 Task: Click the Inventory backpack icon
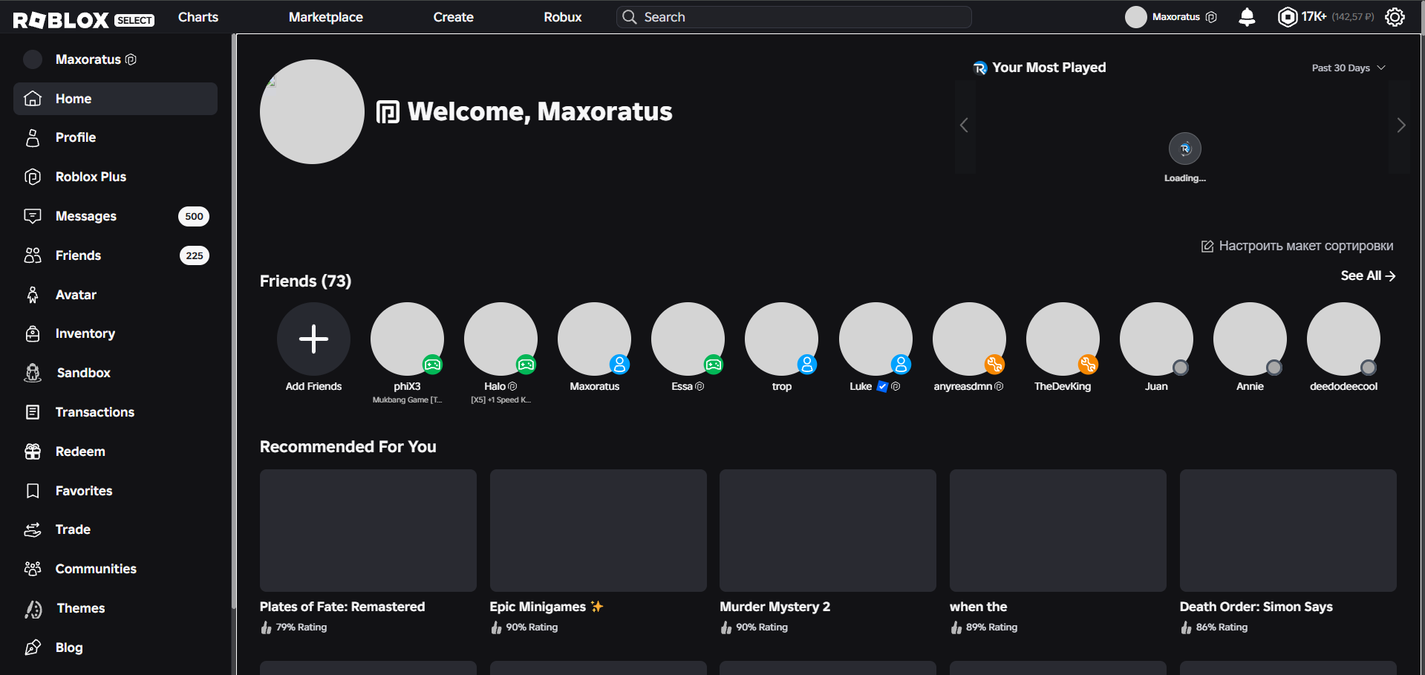coord(33,333)
